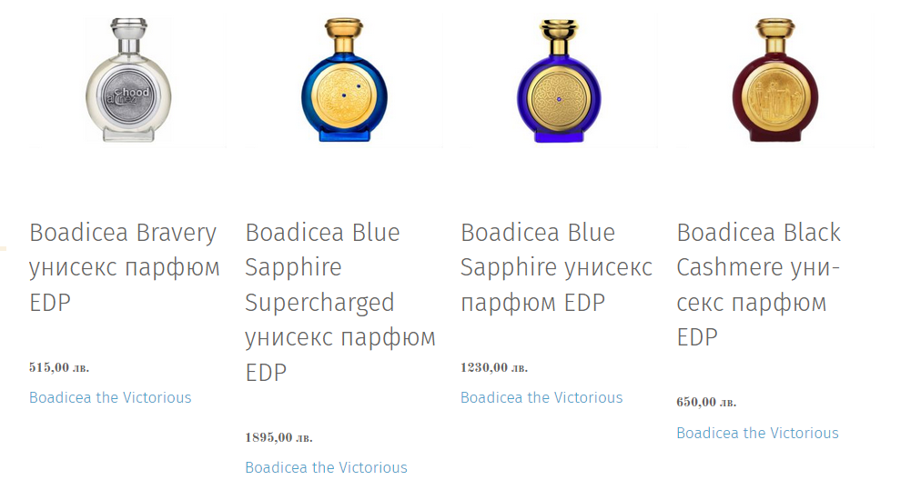Select the 1230,00 лв. price text

tap(494, 367)
